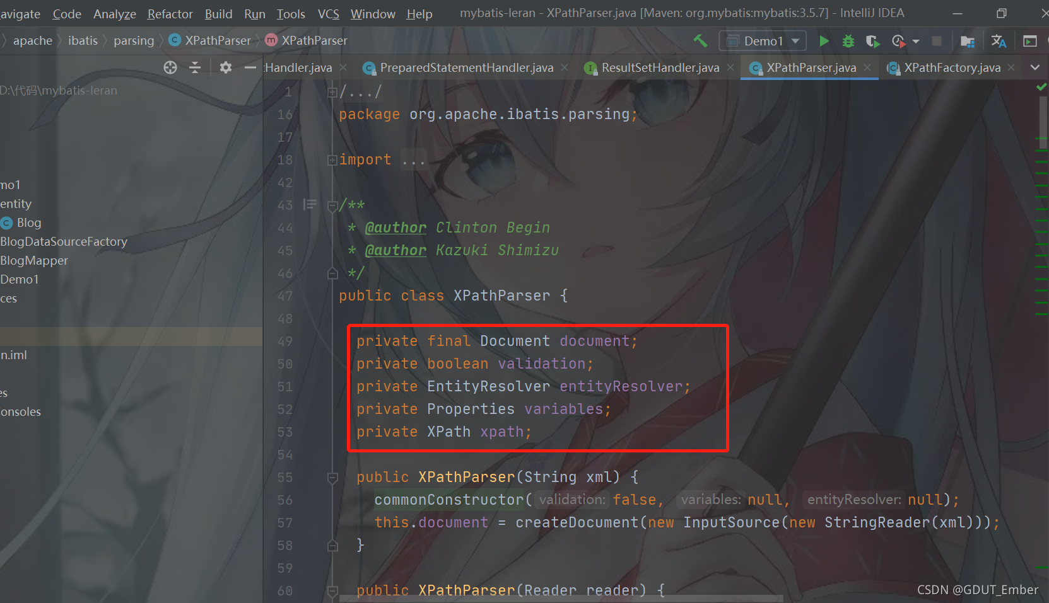The height and width of the screenshot is (603, 1049).
Task: Click the XPathParser class breadcrumb
Action: pyautogui.click(x=211, y=41)
